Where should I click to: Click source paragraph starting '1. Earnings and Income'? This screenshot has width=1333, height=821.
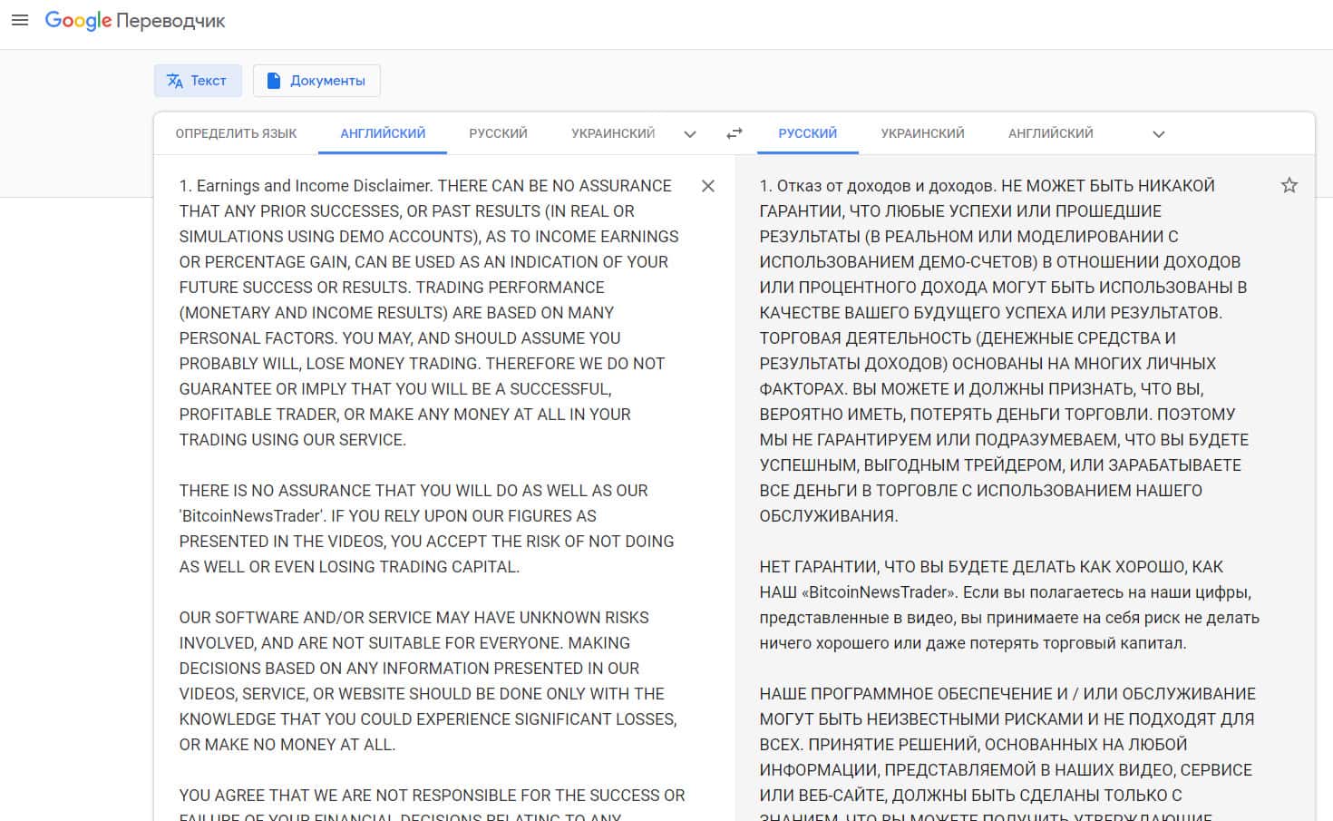pyautogui.click(x=426, y=312)
